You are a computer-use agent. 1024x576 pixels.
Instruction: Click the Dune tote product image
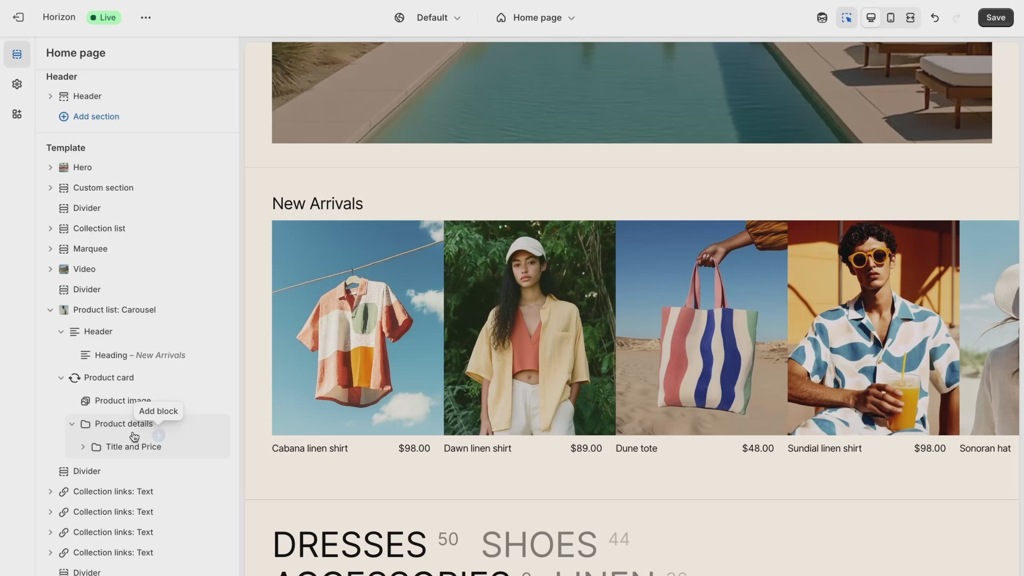(x=701, y=328)
